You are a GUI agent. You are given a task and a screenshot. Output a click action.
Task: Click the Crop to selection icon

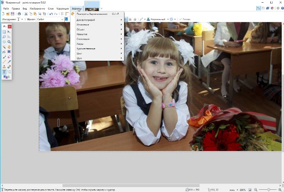coord(40,14)
